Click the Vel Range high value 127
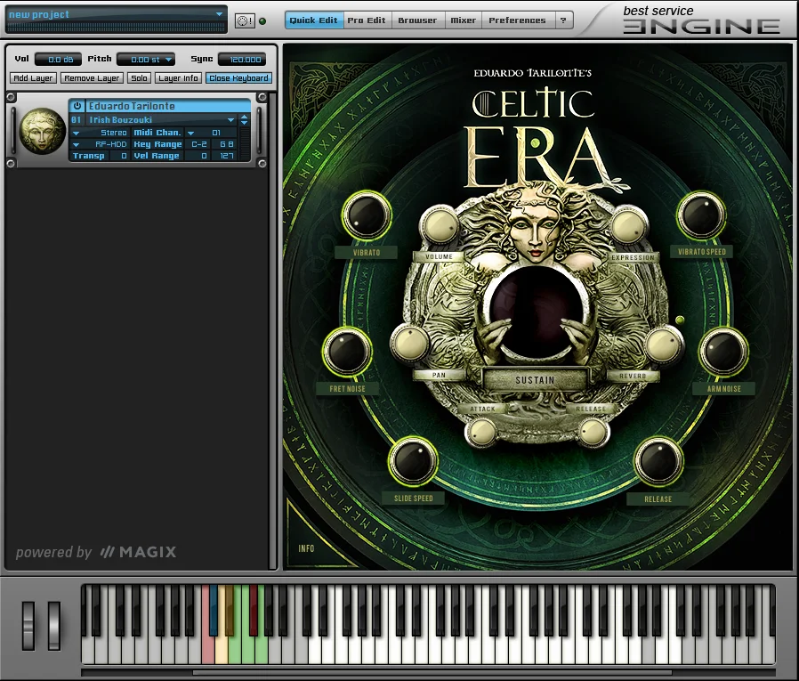Image resolution: width=799 pixels, height=681 pixels. (226, 156)
